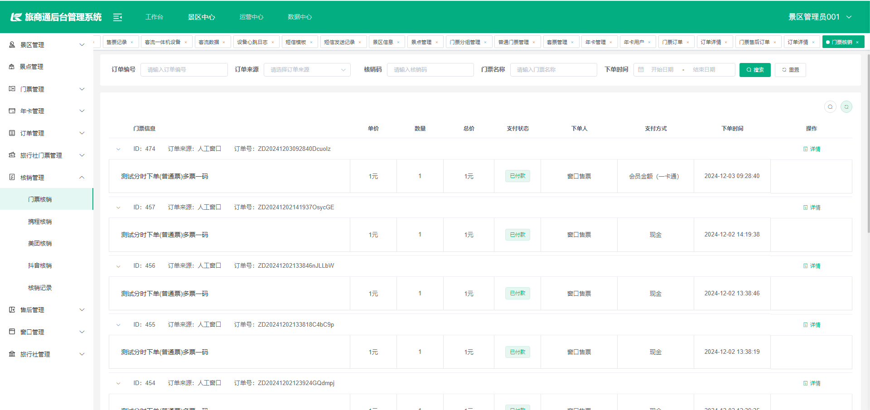Close the 套票管理 tab
Screen dimensions: 870x410
click(x=572, y=42)
